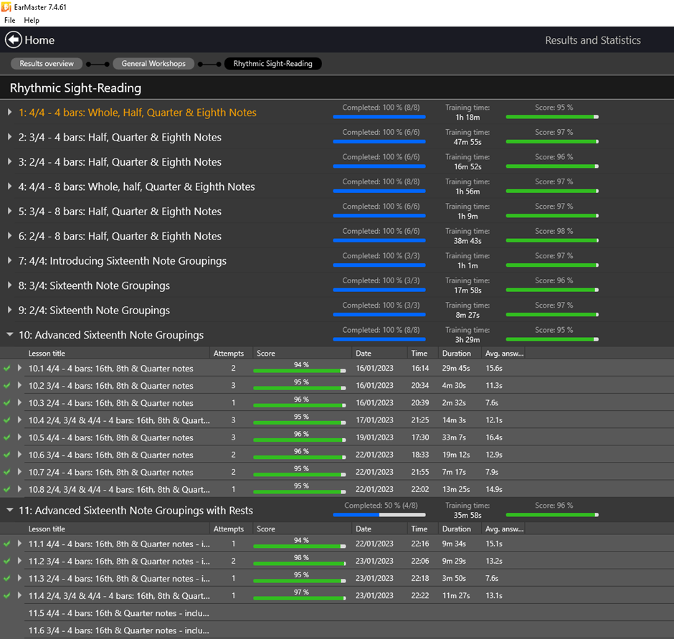
Task: Click the EarMaster app icon in title bar
Action: click(7, 6)
